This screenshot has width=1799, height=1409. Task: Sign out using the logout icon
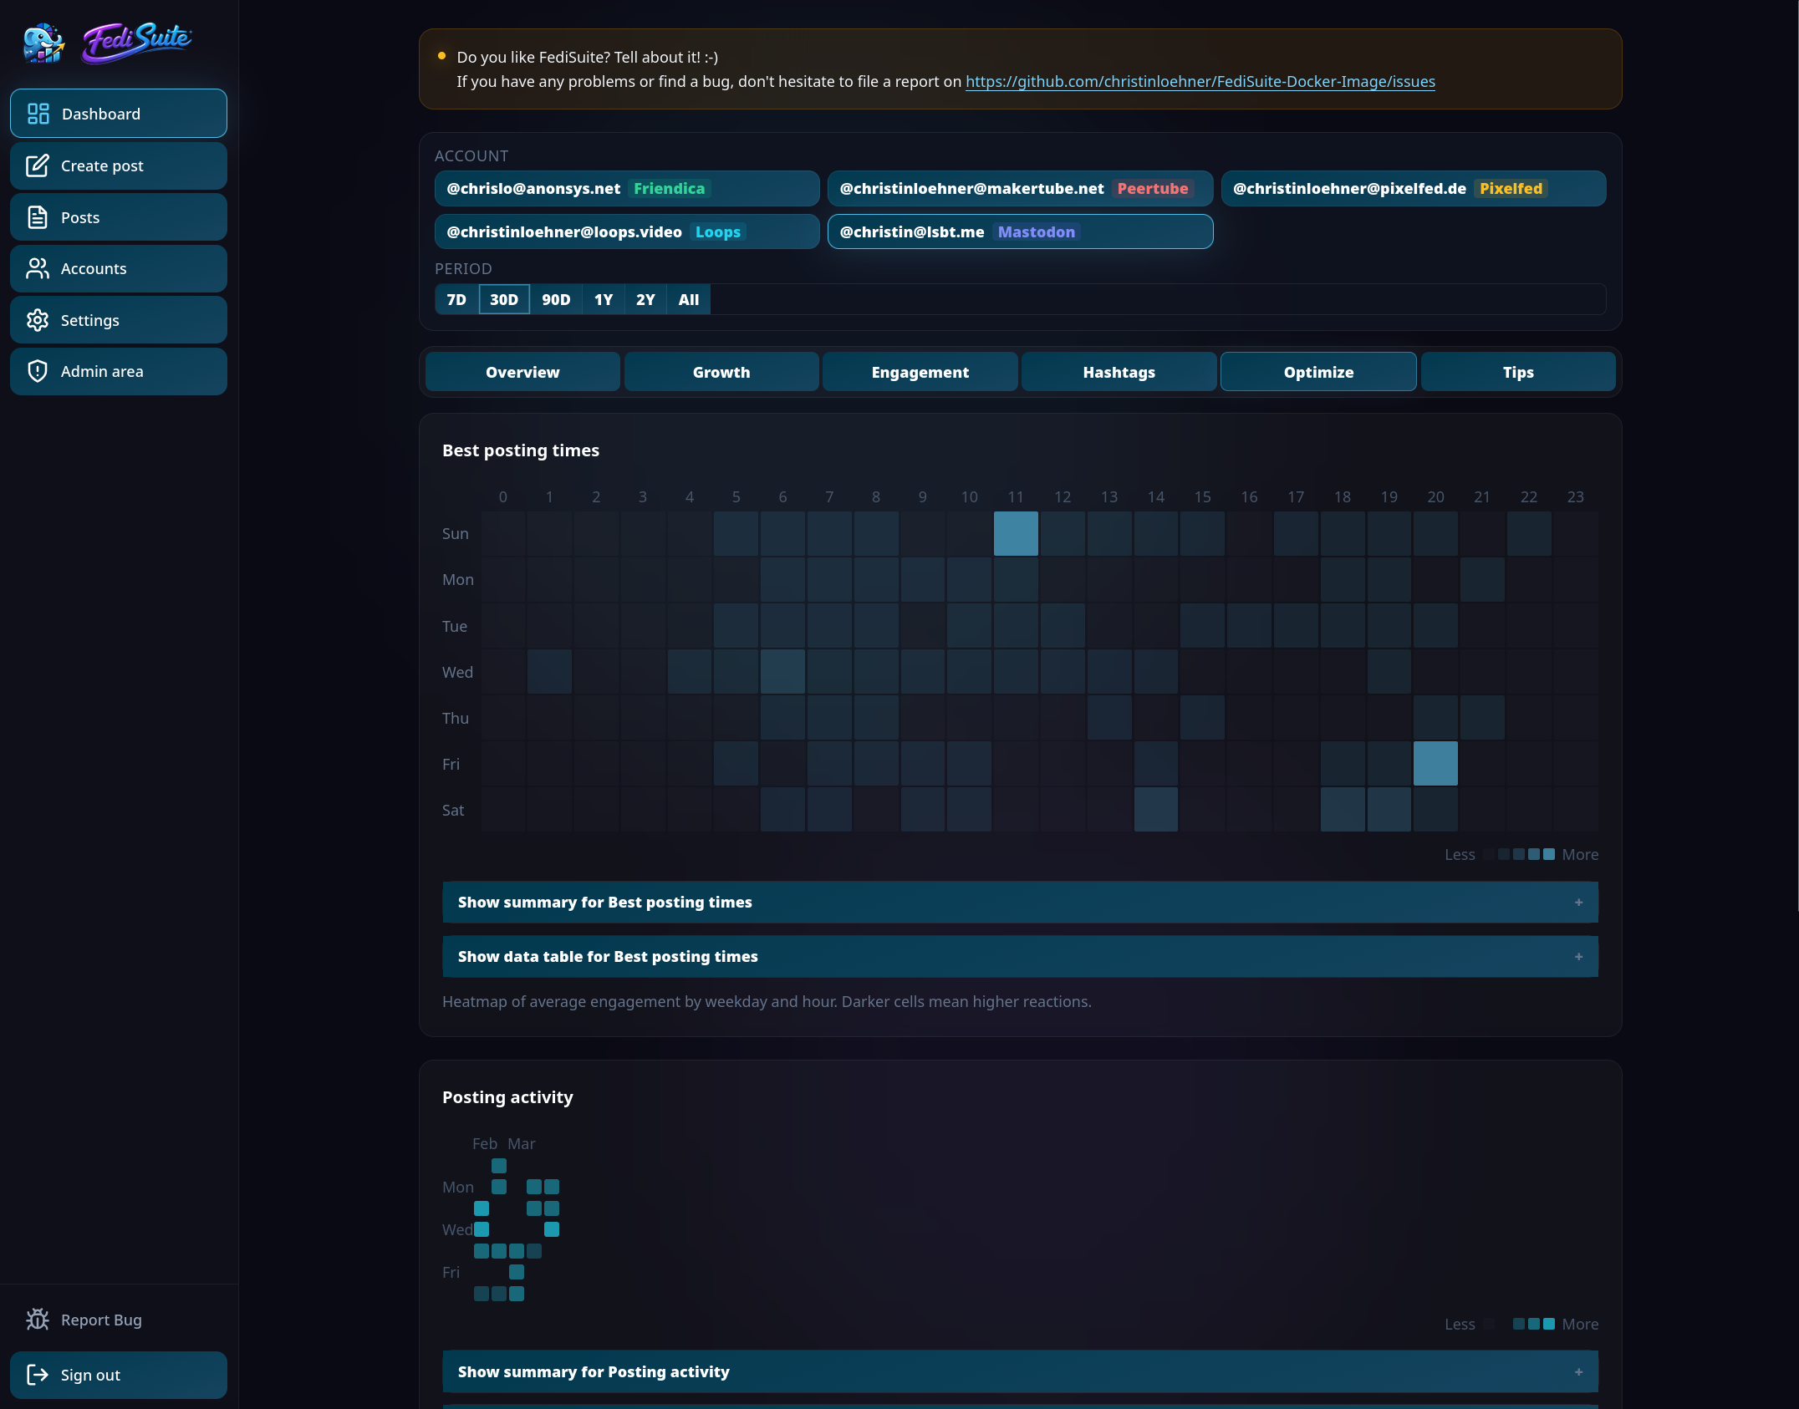(x=38, y=1375)
